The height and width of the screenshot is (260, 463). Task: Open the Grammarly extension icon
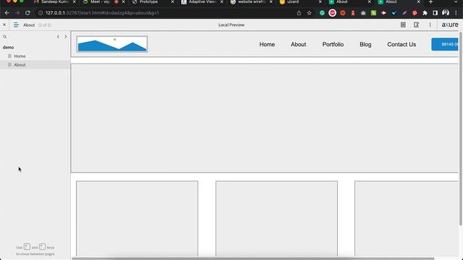(x=322, y=13)
